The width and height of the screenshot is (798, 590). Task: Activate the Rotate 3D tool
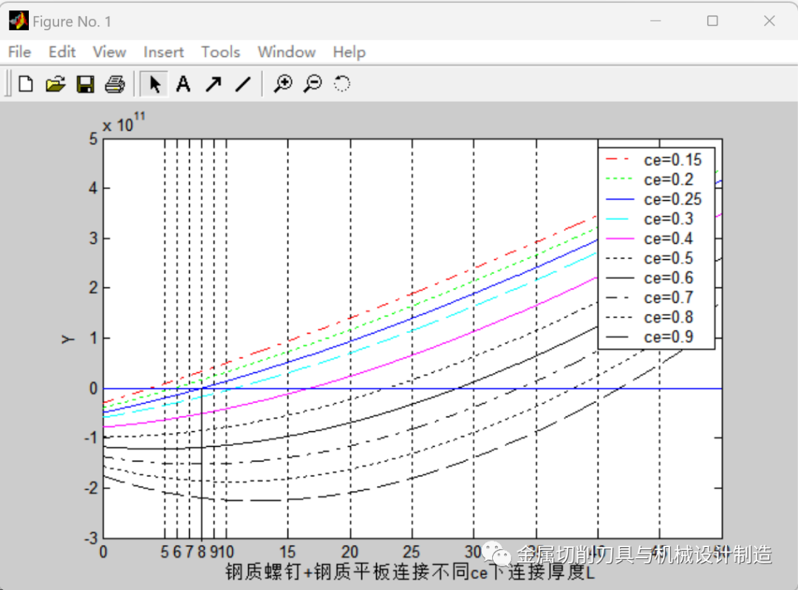coord(342,84)
